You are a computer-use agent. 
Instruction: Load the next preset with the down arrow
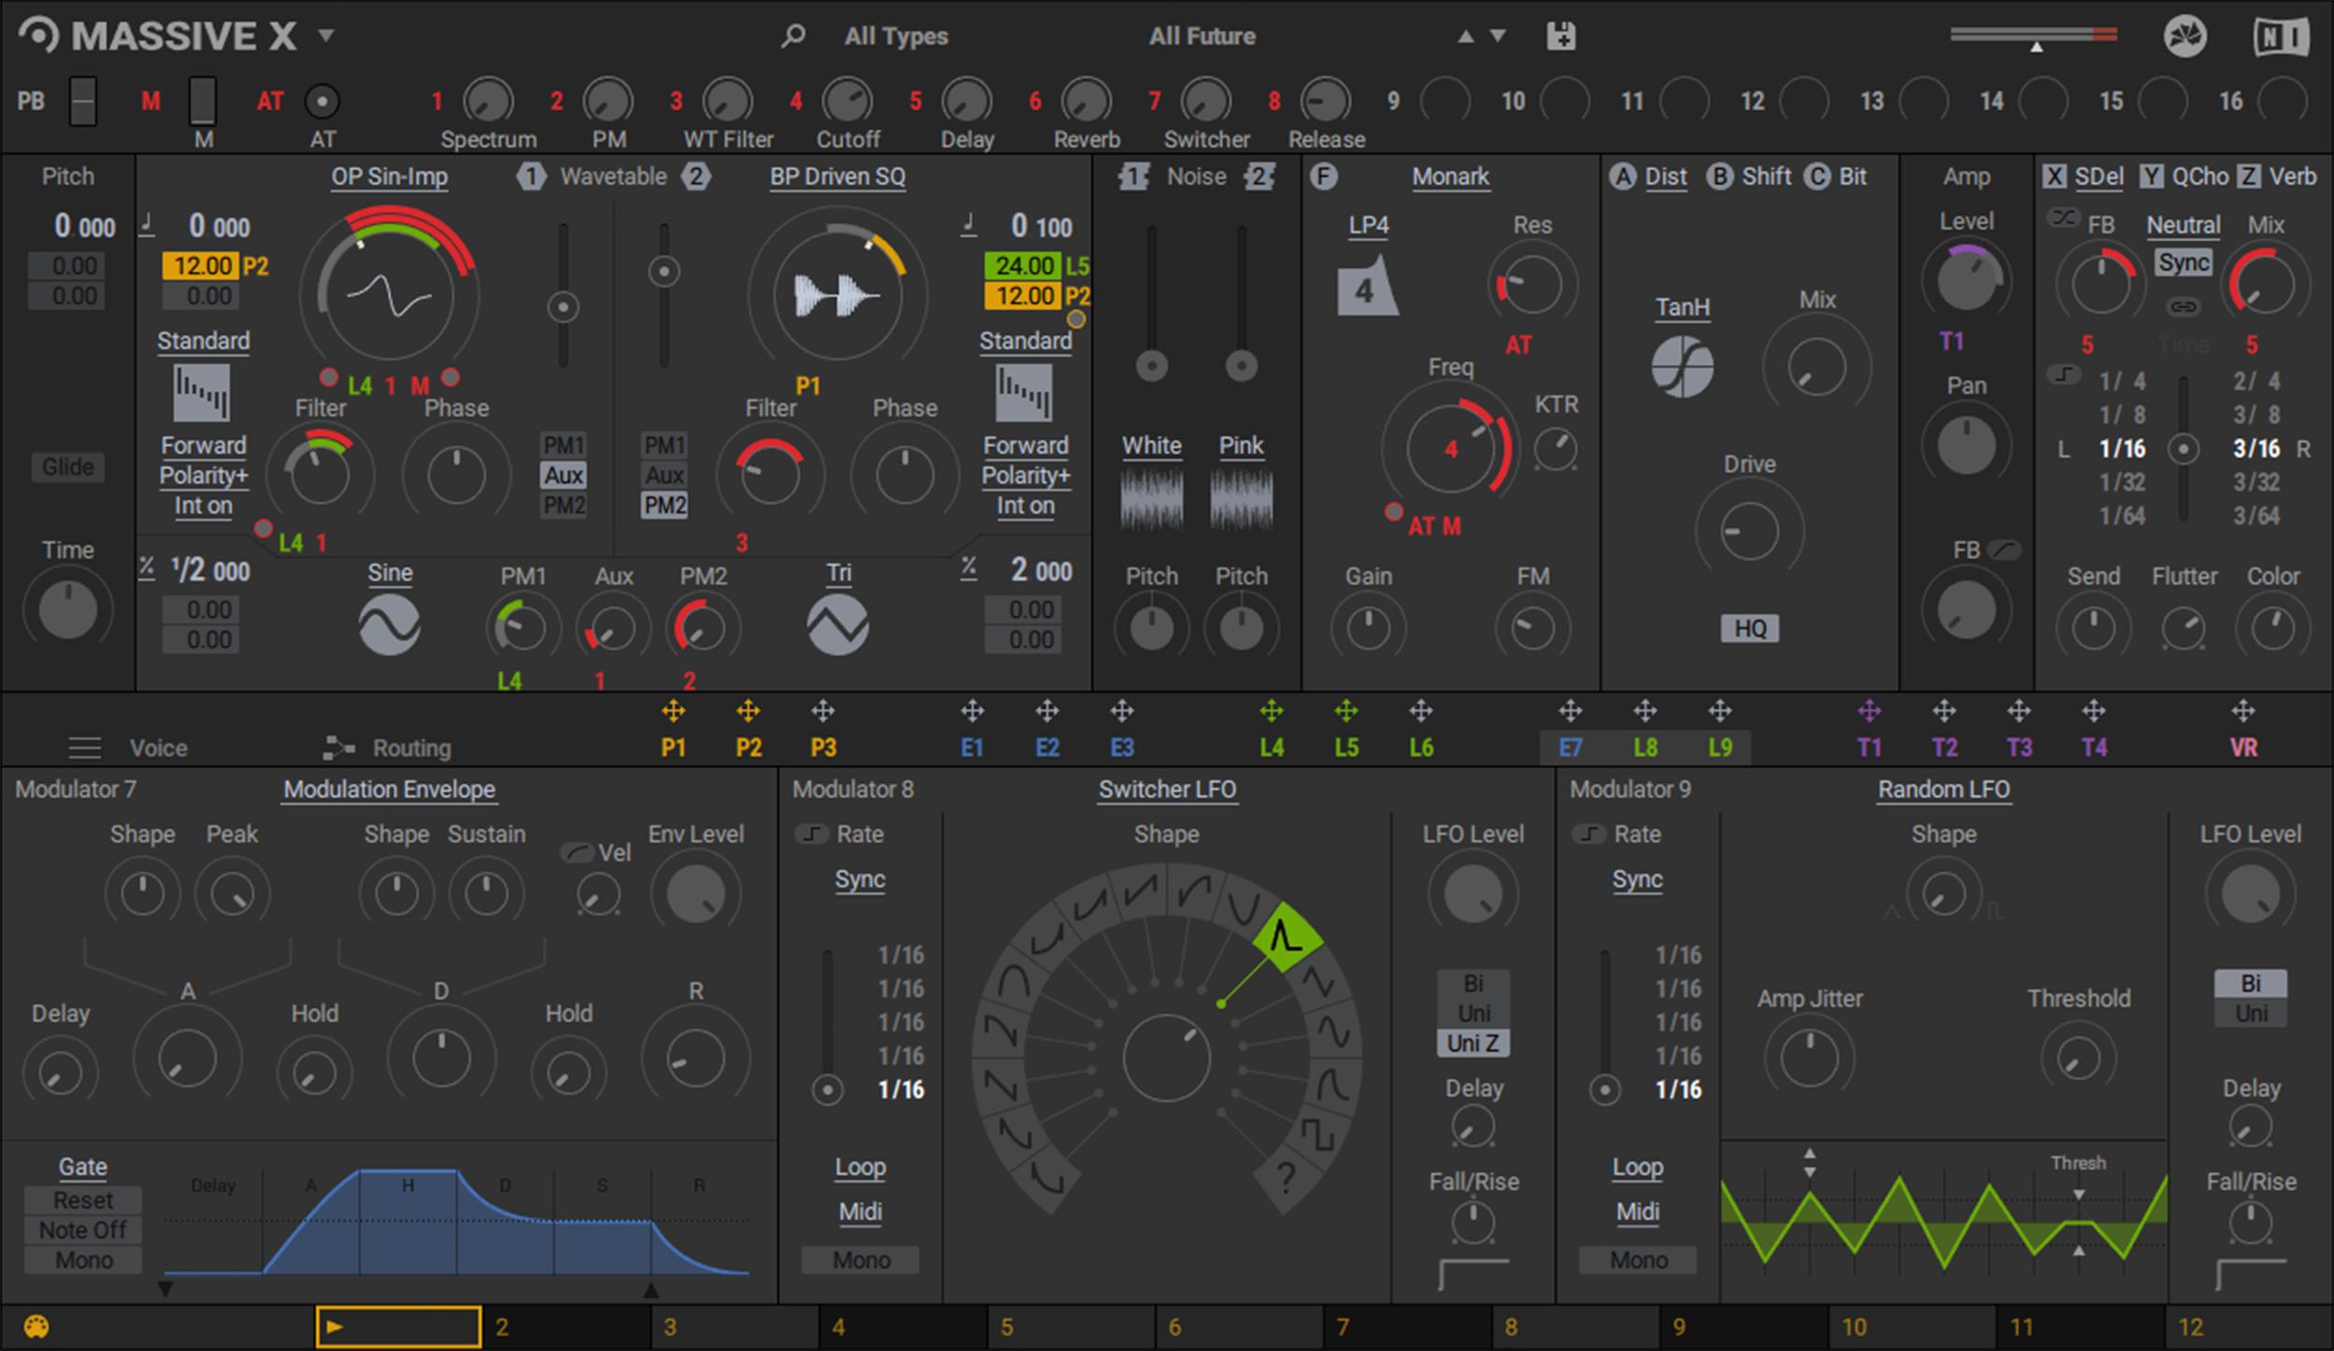pyautogui.click(x=1499, y=36)
